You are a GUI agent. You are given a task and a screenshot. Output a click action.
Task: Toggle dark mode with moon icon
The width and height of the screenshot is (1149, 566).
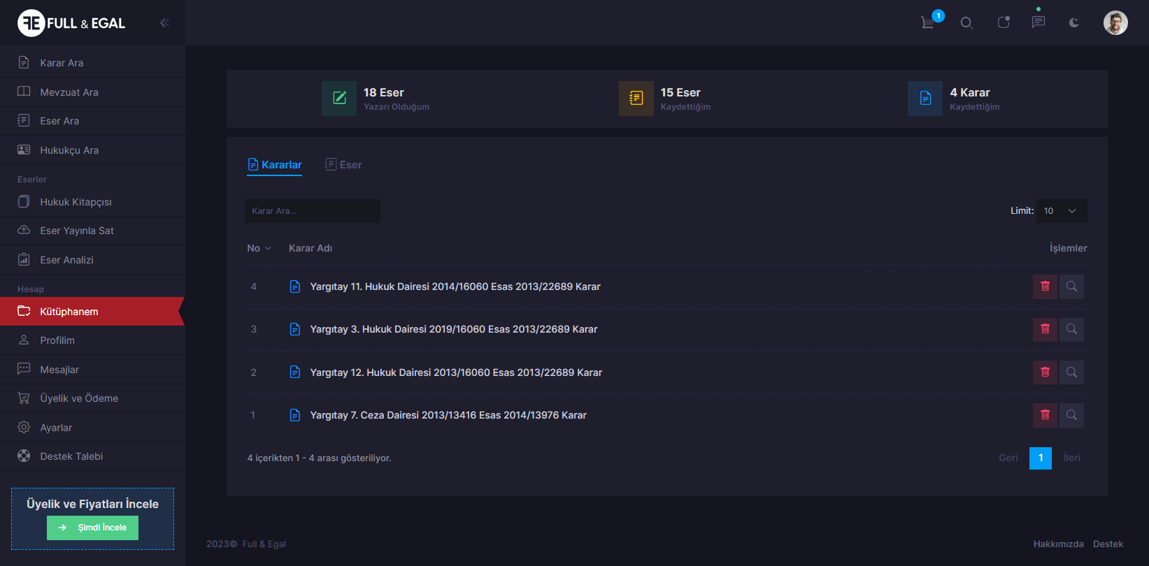1074,23
